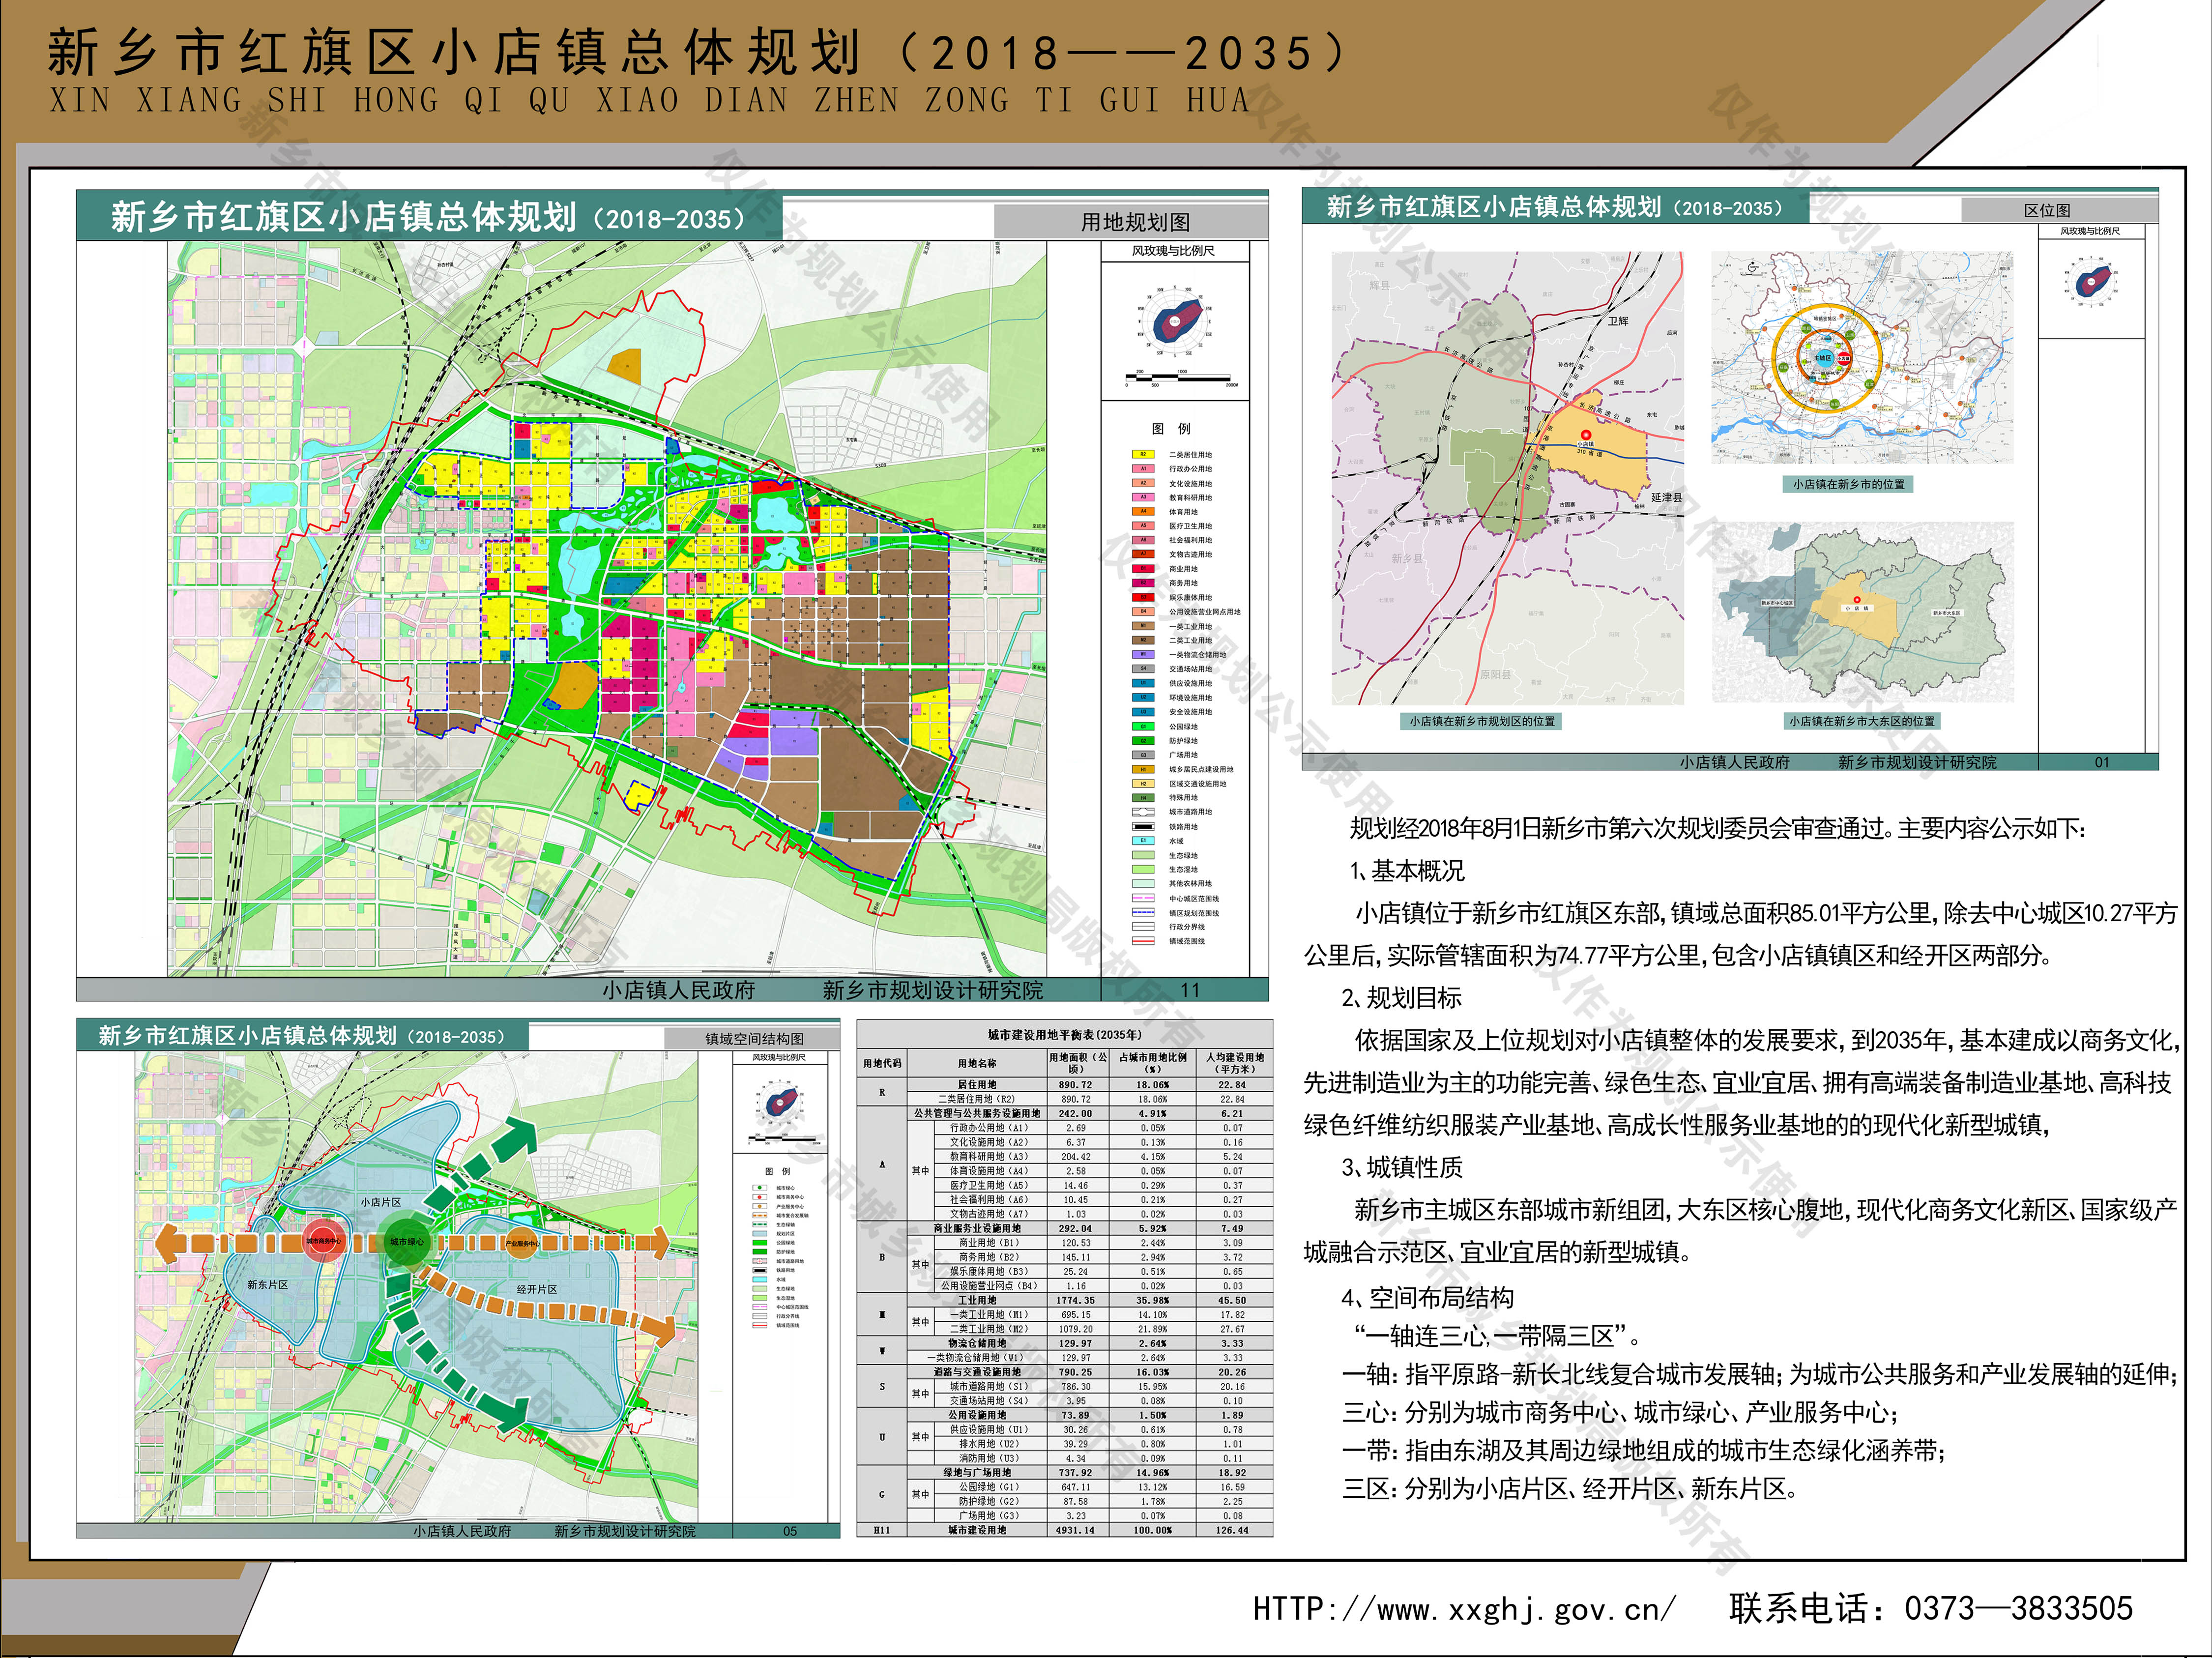Image resolution: width=2212 pixels, height=1658 pixels.
Task: Click the red 小店镇 marker on 区位图 map
Action: 1585,435
